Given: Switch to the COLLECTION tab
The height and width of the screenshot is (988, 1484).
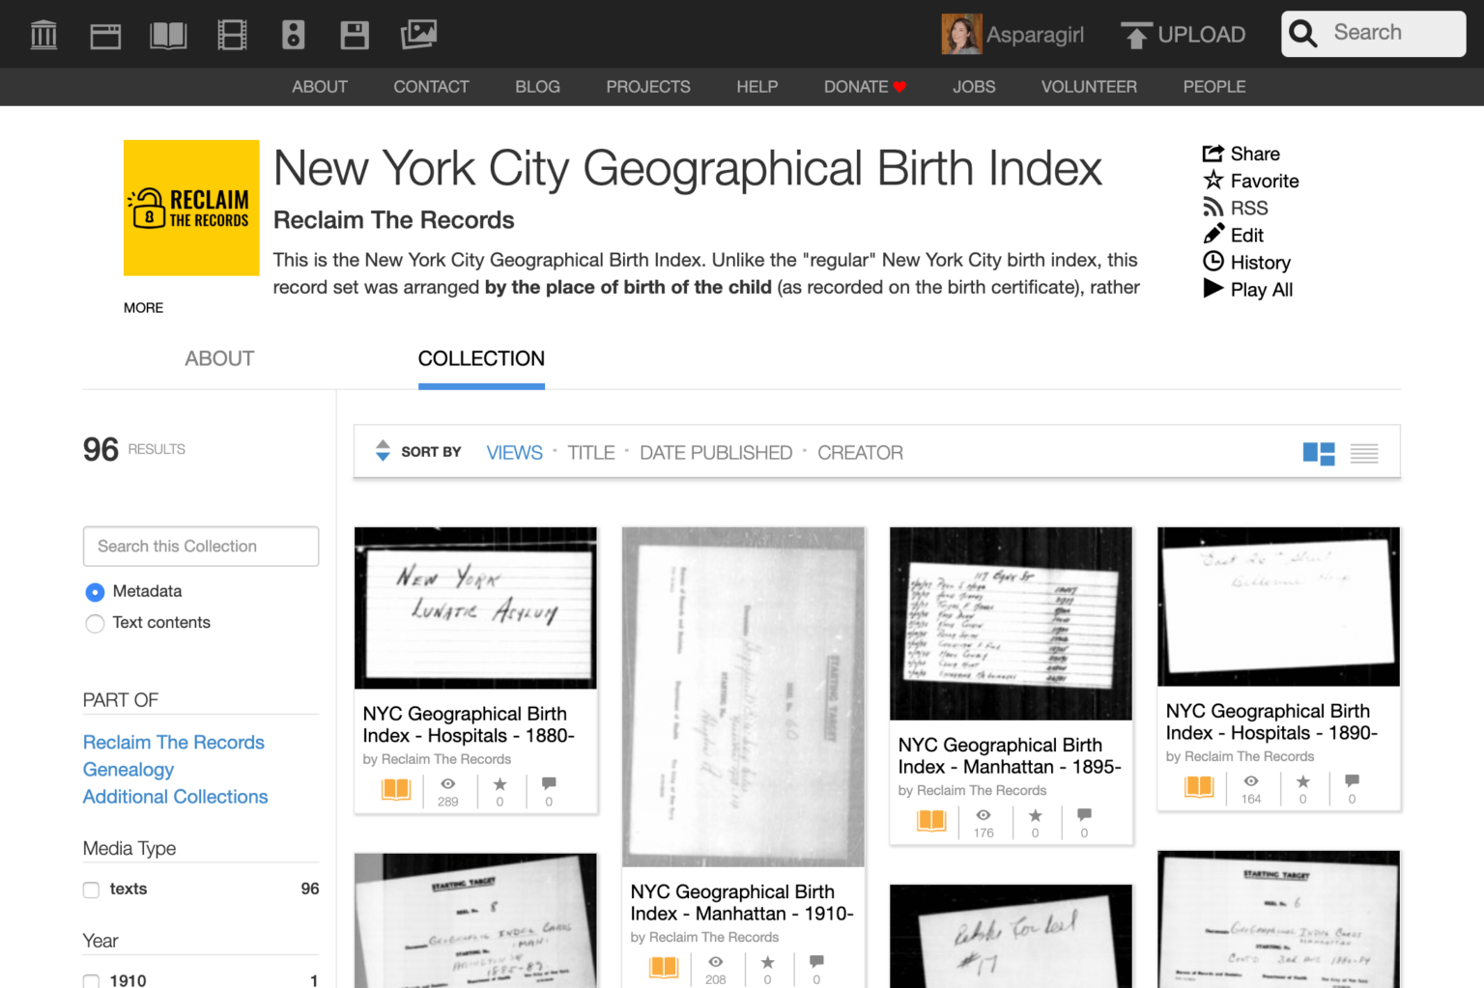Looking at the screenshot, I should click(480, 358).
